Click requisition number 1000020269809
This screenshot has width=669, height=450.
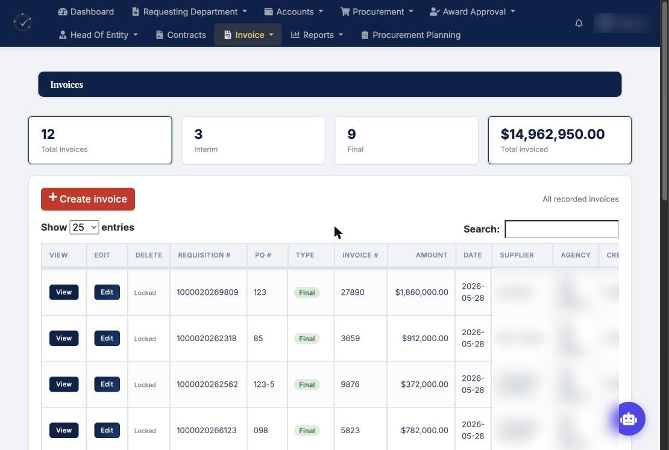[207, 292]
